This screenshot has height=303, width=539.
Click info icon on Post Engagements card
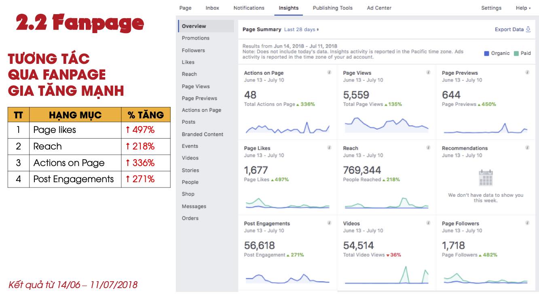(x=329, y=223)
